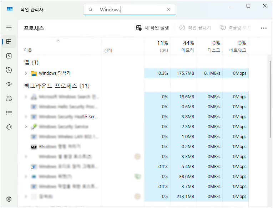Sort by the 11% CPU column header
Image resolution: width=273 pixels, height=208 pixels.
157,46
